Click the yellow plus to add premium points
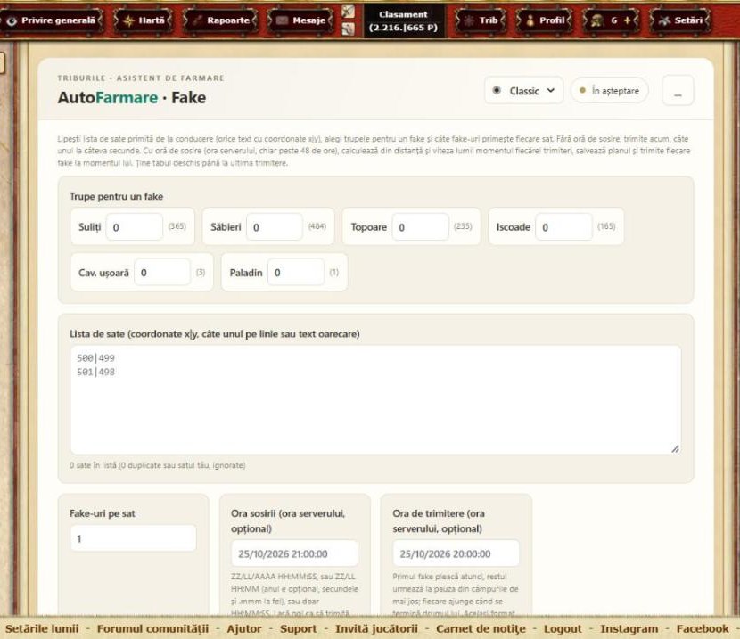 (x=627, y=20)
